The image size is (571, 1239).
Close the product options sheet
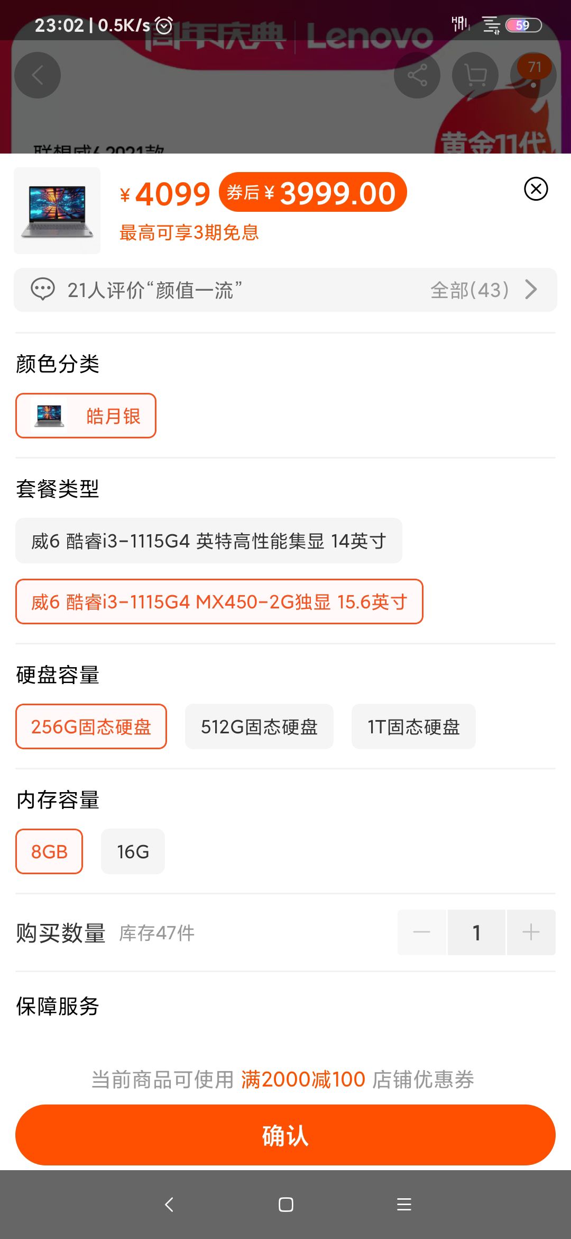[536, 189]
